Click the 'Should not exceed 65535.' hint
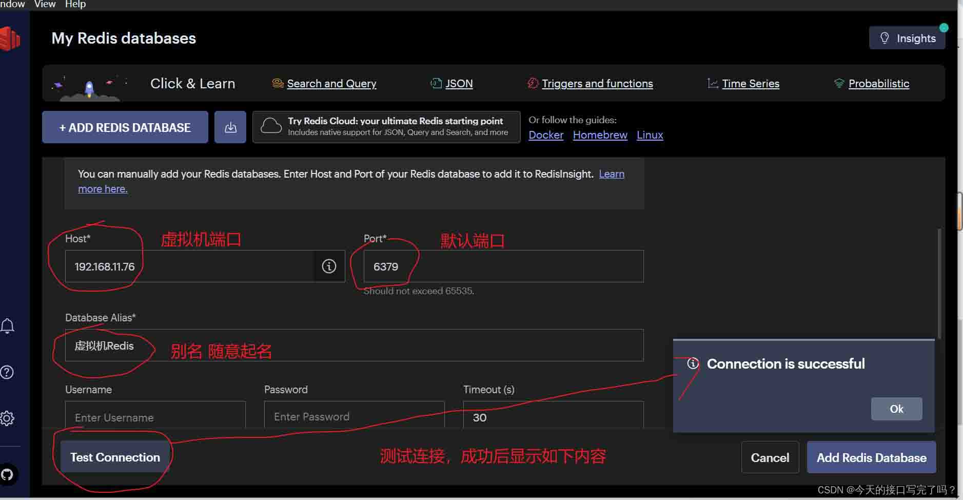The image size is (963, 500). point(419,291)
